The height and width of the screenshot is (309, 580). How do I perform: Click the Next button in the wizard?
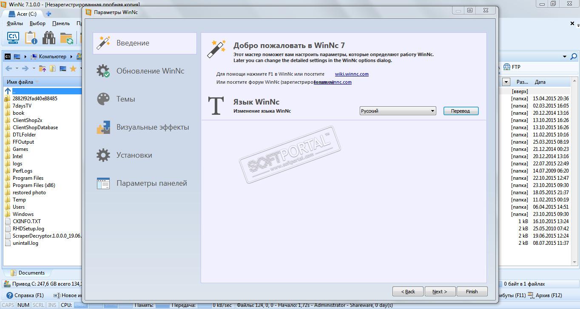440,292
